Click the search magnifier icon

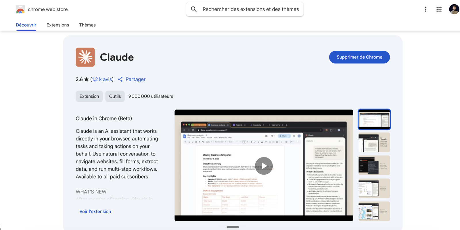[x=194, y=9]
